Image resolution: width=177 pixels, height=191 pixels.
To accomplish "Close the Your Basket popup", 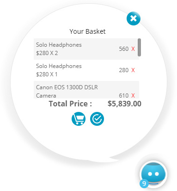I will pyautogui.click(x=134, y=18).
